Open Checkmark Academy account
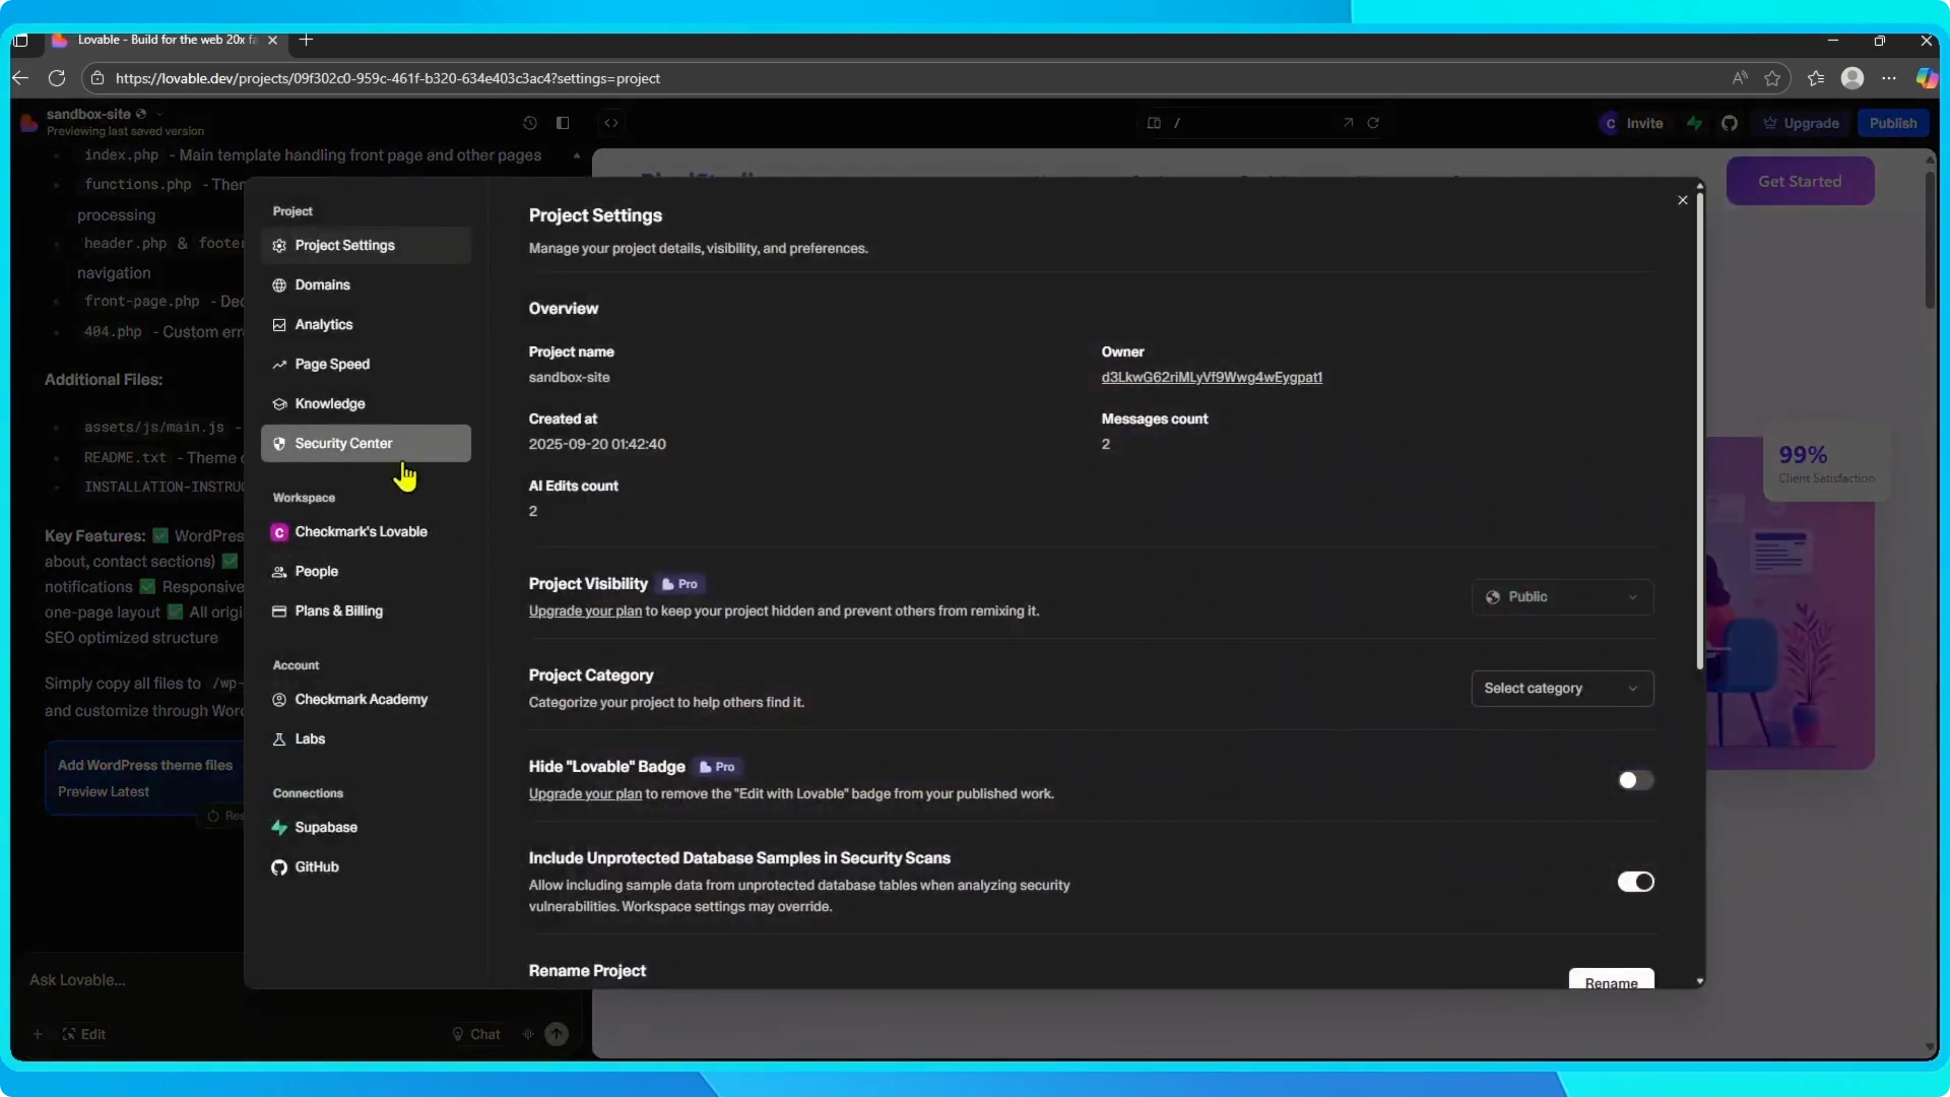This screenshot has height=1097, width=1950. pyautogui.click(x=366, y=699)
